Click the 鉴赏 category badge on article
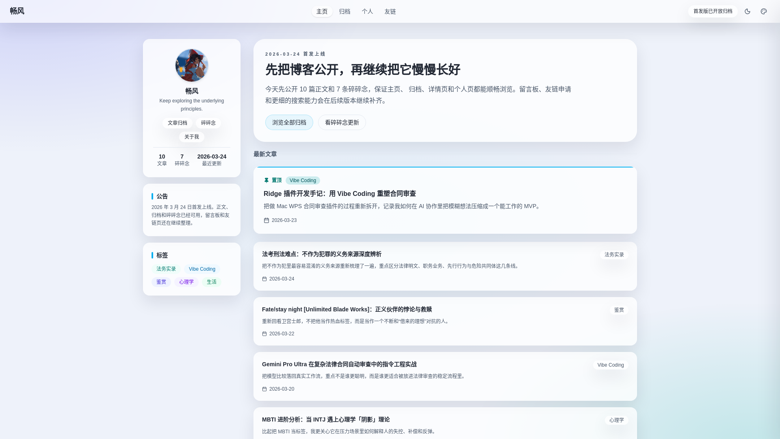The image size is (780, 439). [x=619, y=310]
